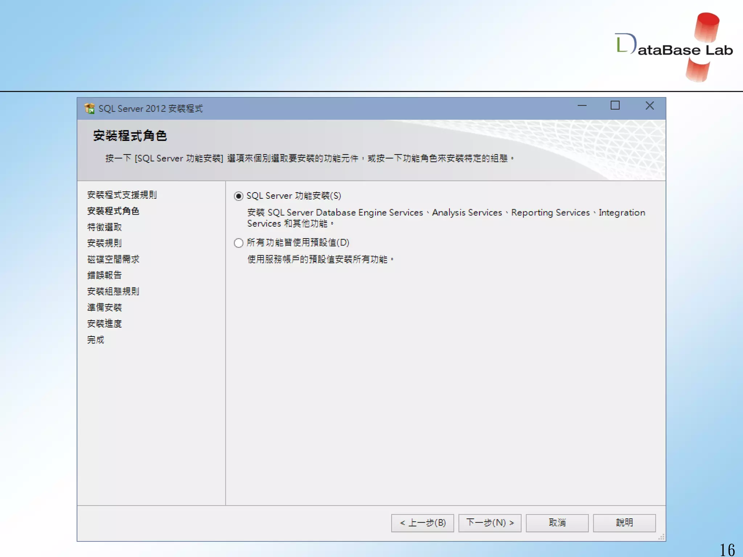Click the 完成 step in the sidebar
Viewport: 743px width, 557px height.
click(96, 340)
